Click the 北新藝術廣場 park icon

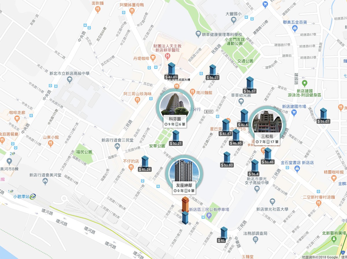334,239
